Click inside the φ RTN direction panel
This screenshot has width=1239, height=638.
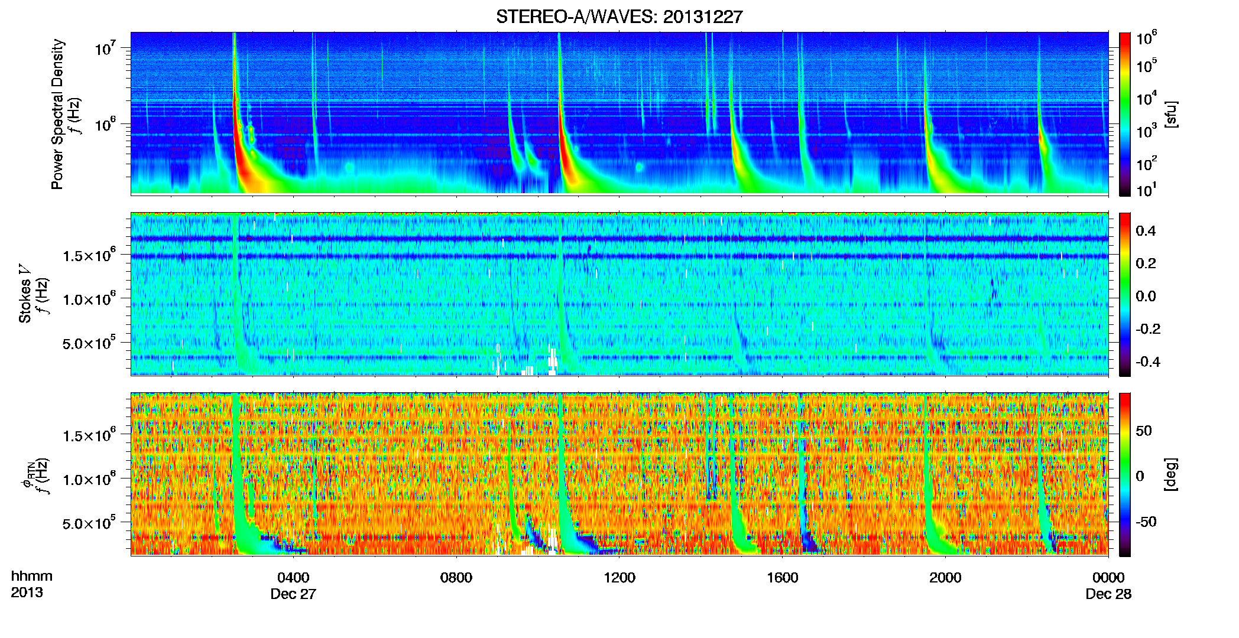(619, 474)
